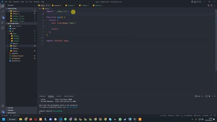Switch to the Debug Console panel tab
Image resolution: width=217 pixels, height=122 pixels.
[x=69, y=96]
